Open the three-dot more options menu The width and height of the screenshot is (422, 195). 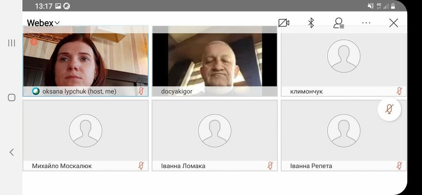click(366, 23)
